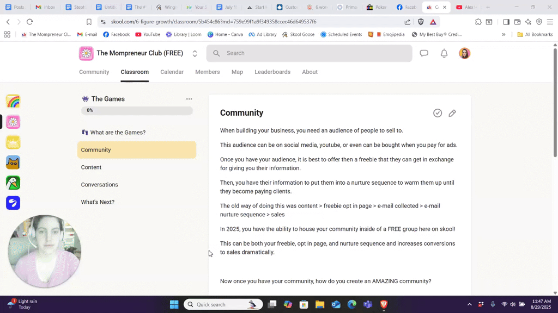Toggle the browser sidebar panel
The width and height of the screenshot is (558, 313).
click(506, 22)
